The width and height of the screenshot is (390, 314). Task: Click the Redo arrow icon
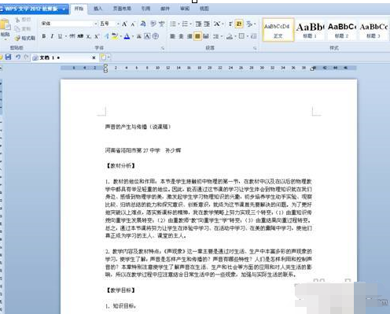click(26, 57)
